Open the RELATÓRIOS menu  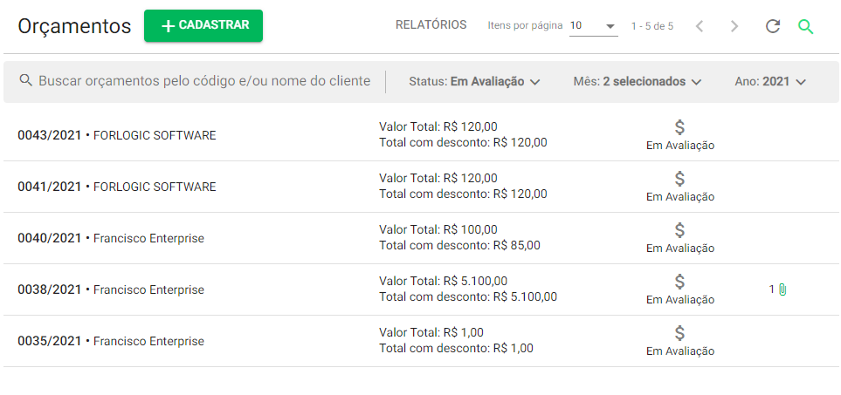click(431, 24)
